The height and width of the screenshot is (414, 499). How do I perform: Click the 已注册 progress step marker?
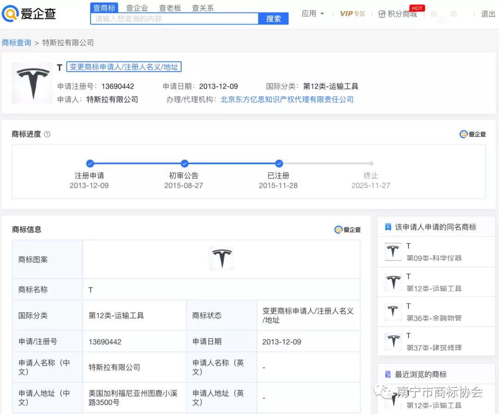[279, 164]
